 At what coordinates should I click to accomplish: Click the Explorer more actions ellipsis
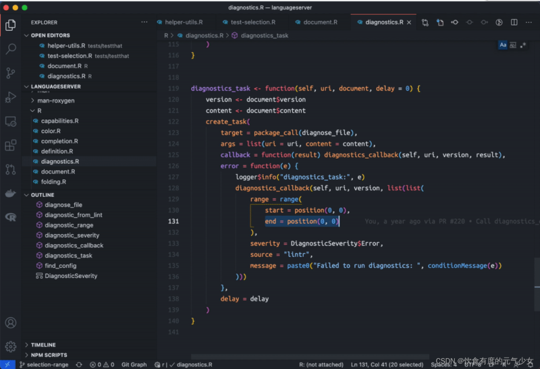pyautogui.click(x=144, y=22)
